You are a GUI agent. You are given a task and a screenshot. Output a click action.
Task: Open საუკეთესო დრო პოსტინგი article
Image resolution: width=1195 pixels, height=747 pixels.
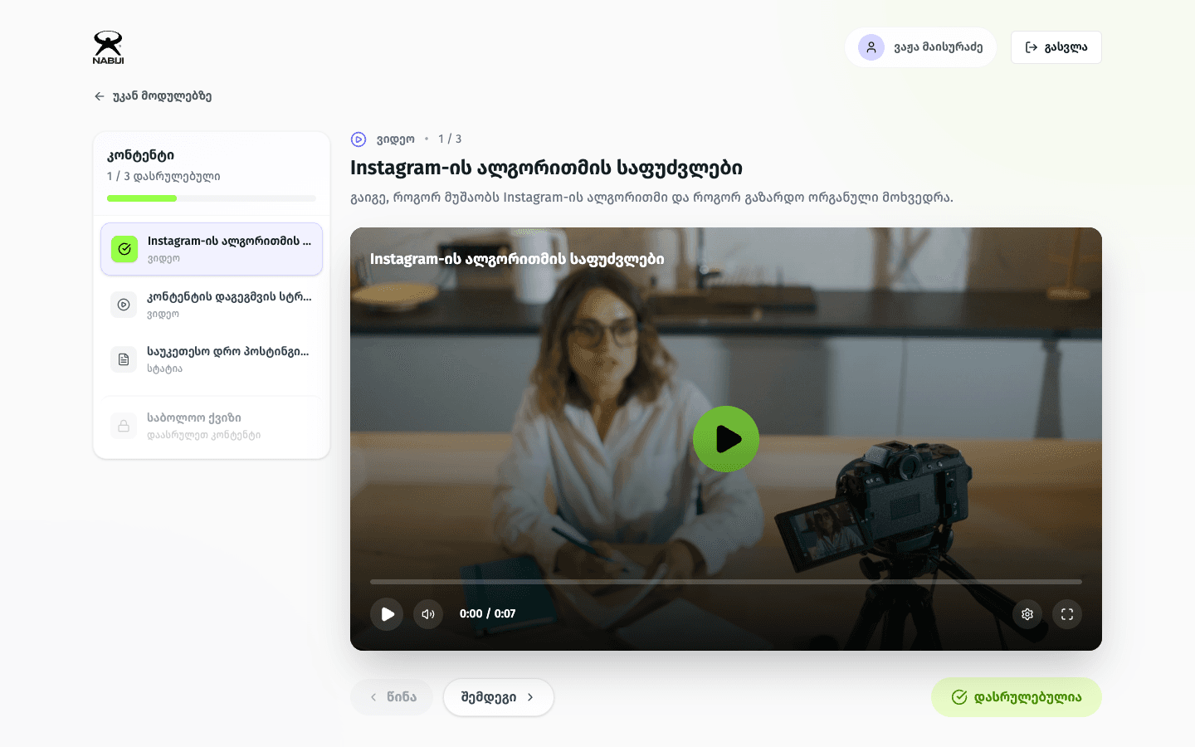pos(212,359)
